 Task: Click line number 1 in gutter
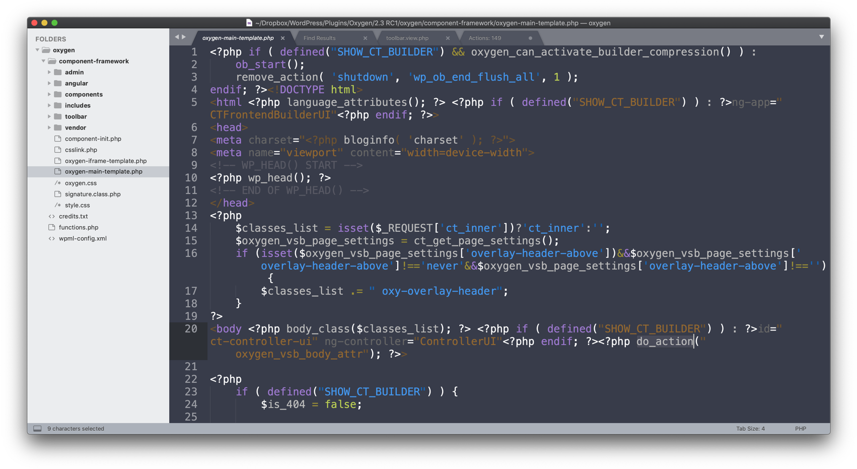click(194, 52)
